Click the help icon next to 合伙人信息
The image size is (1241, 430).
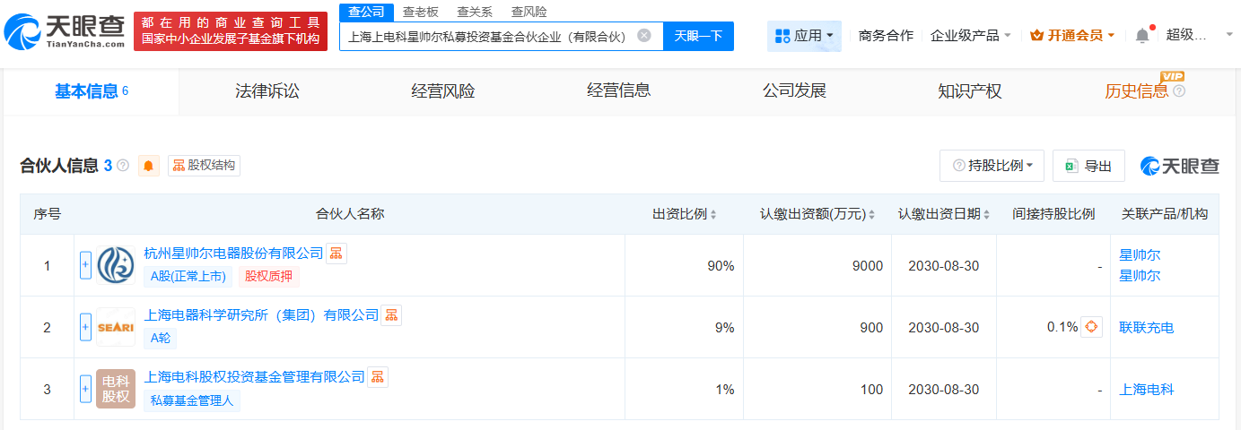(x=123, y=166)
